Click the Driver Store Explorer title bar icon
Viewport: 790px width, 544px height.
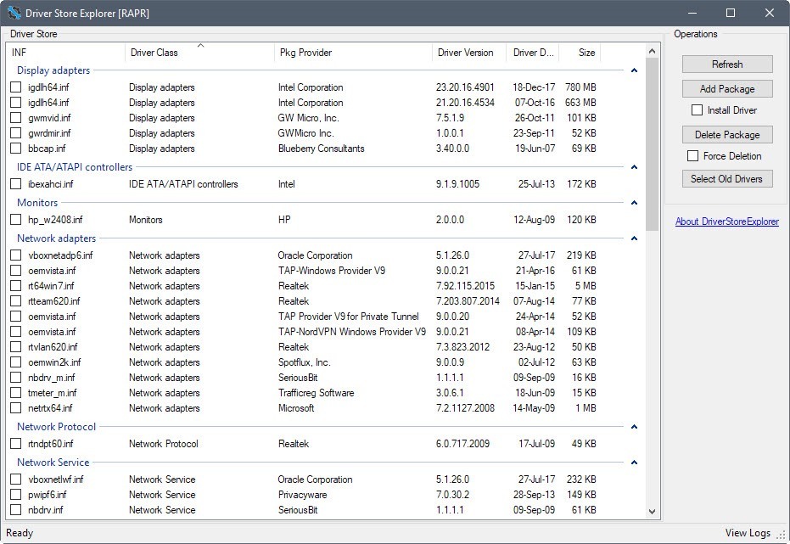coord(14,13)
